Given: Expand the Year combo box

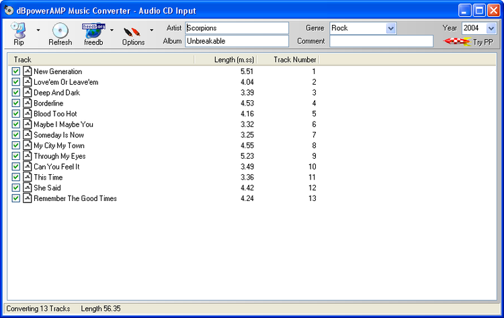Looking at the screenshot, I should (x=491, y=28).
